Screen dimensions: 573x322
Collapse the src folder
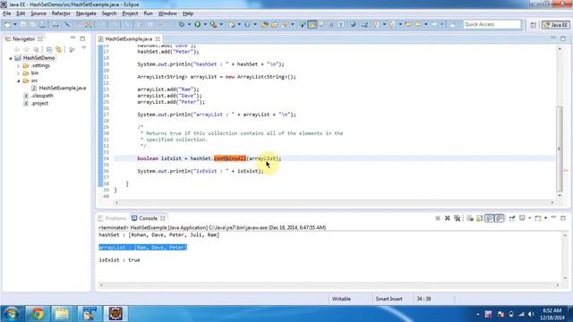19,80
